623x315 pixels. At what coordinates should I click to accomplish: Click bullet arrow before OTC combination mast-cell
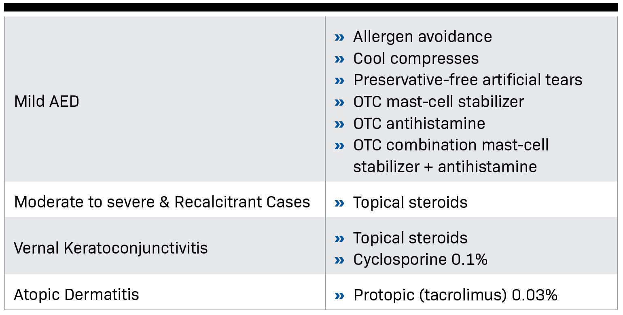tap(339, 146)
